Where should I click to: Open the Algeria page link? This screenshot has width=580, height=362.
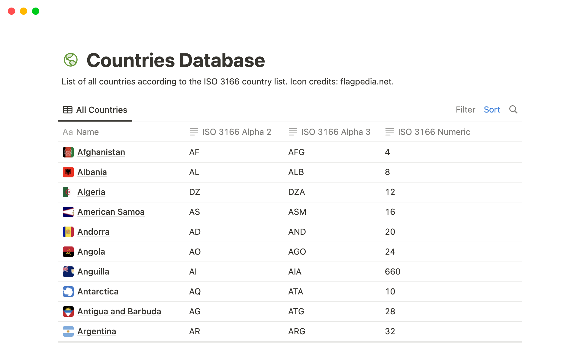point(91,192)
